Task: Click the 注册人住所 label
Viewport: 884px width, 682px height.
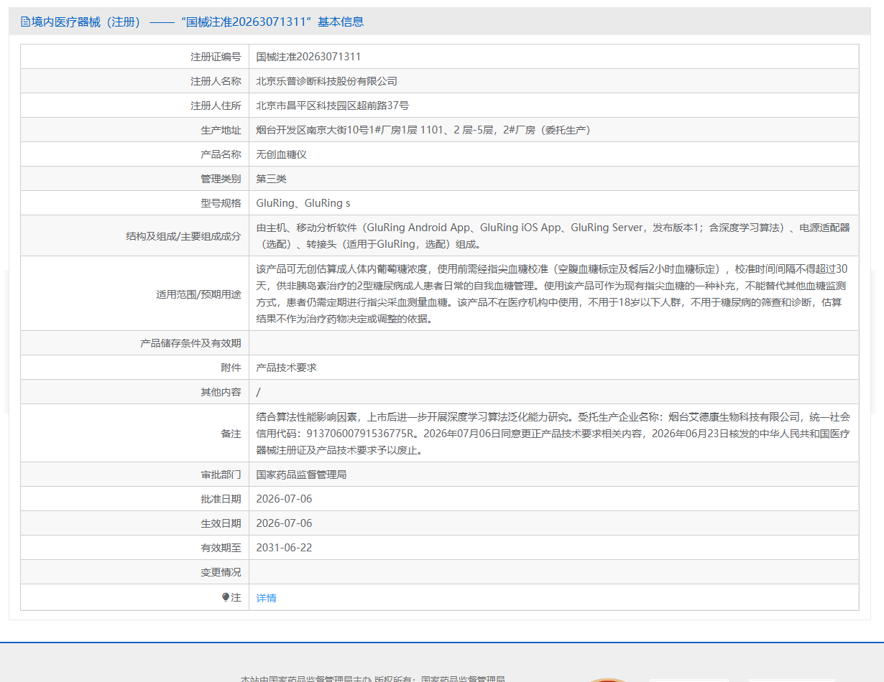Action: click(216, 106)
